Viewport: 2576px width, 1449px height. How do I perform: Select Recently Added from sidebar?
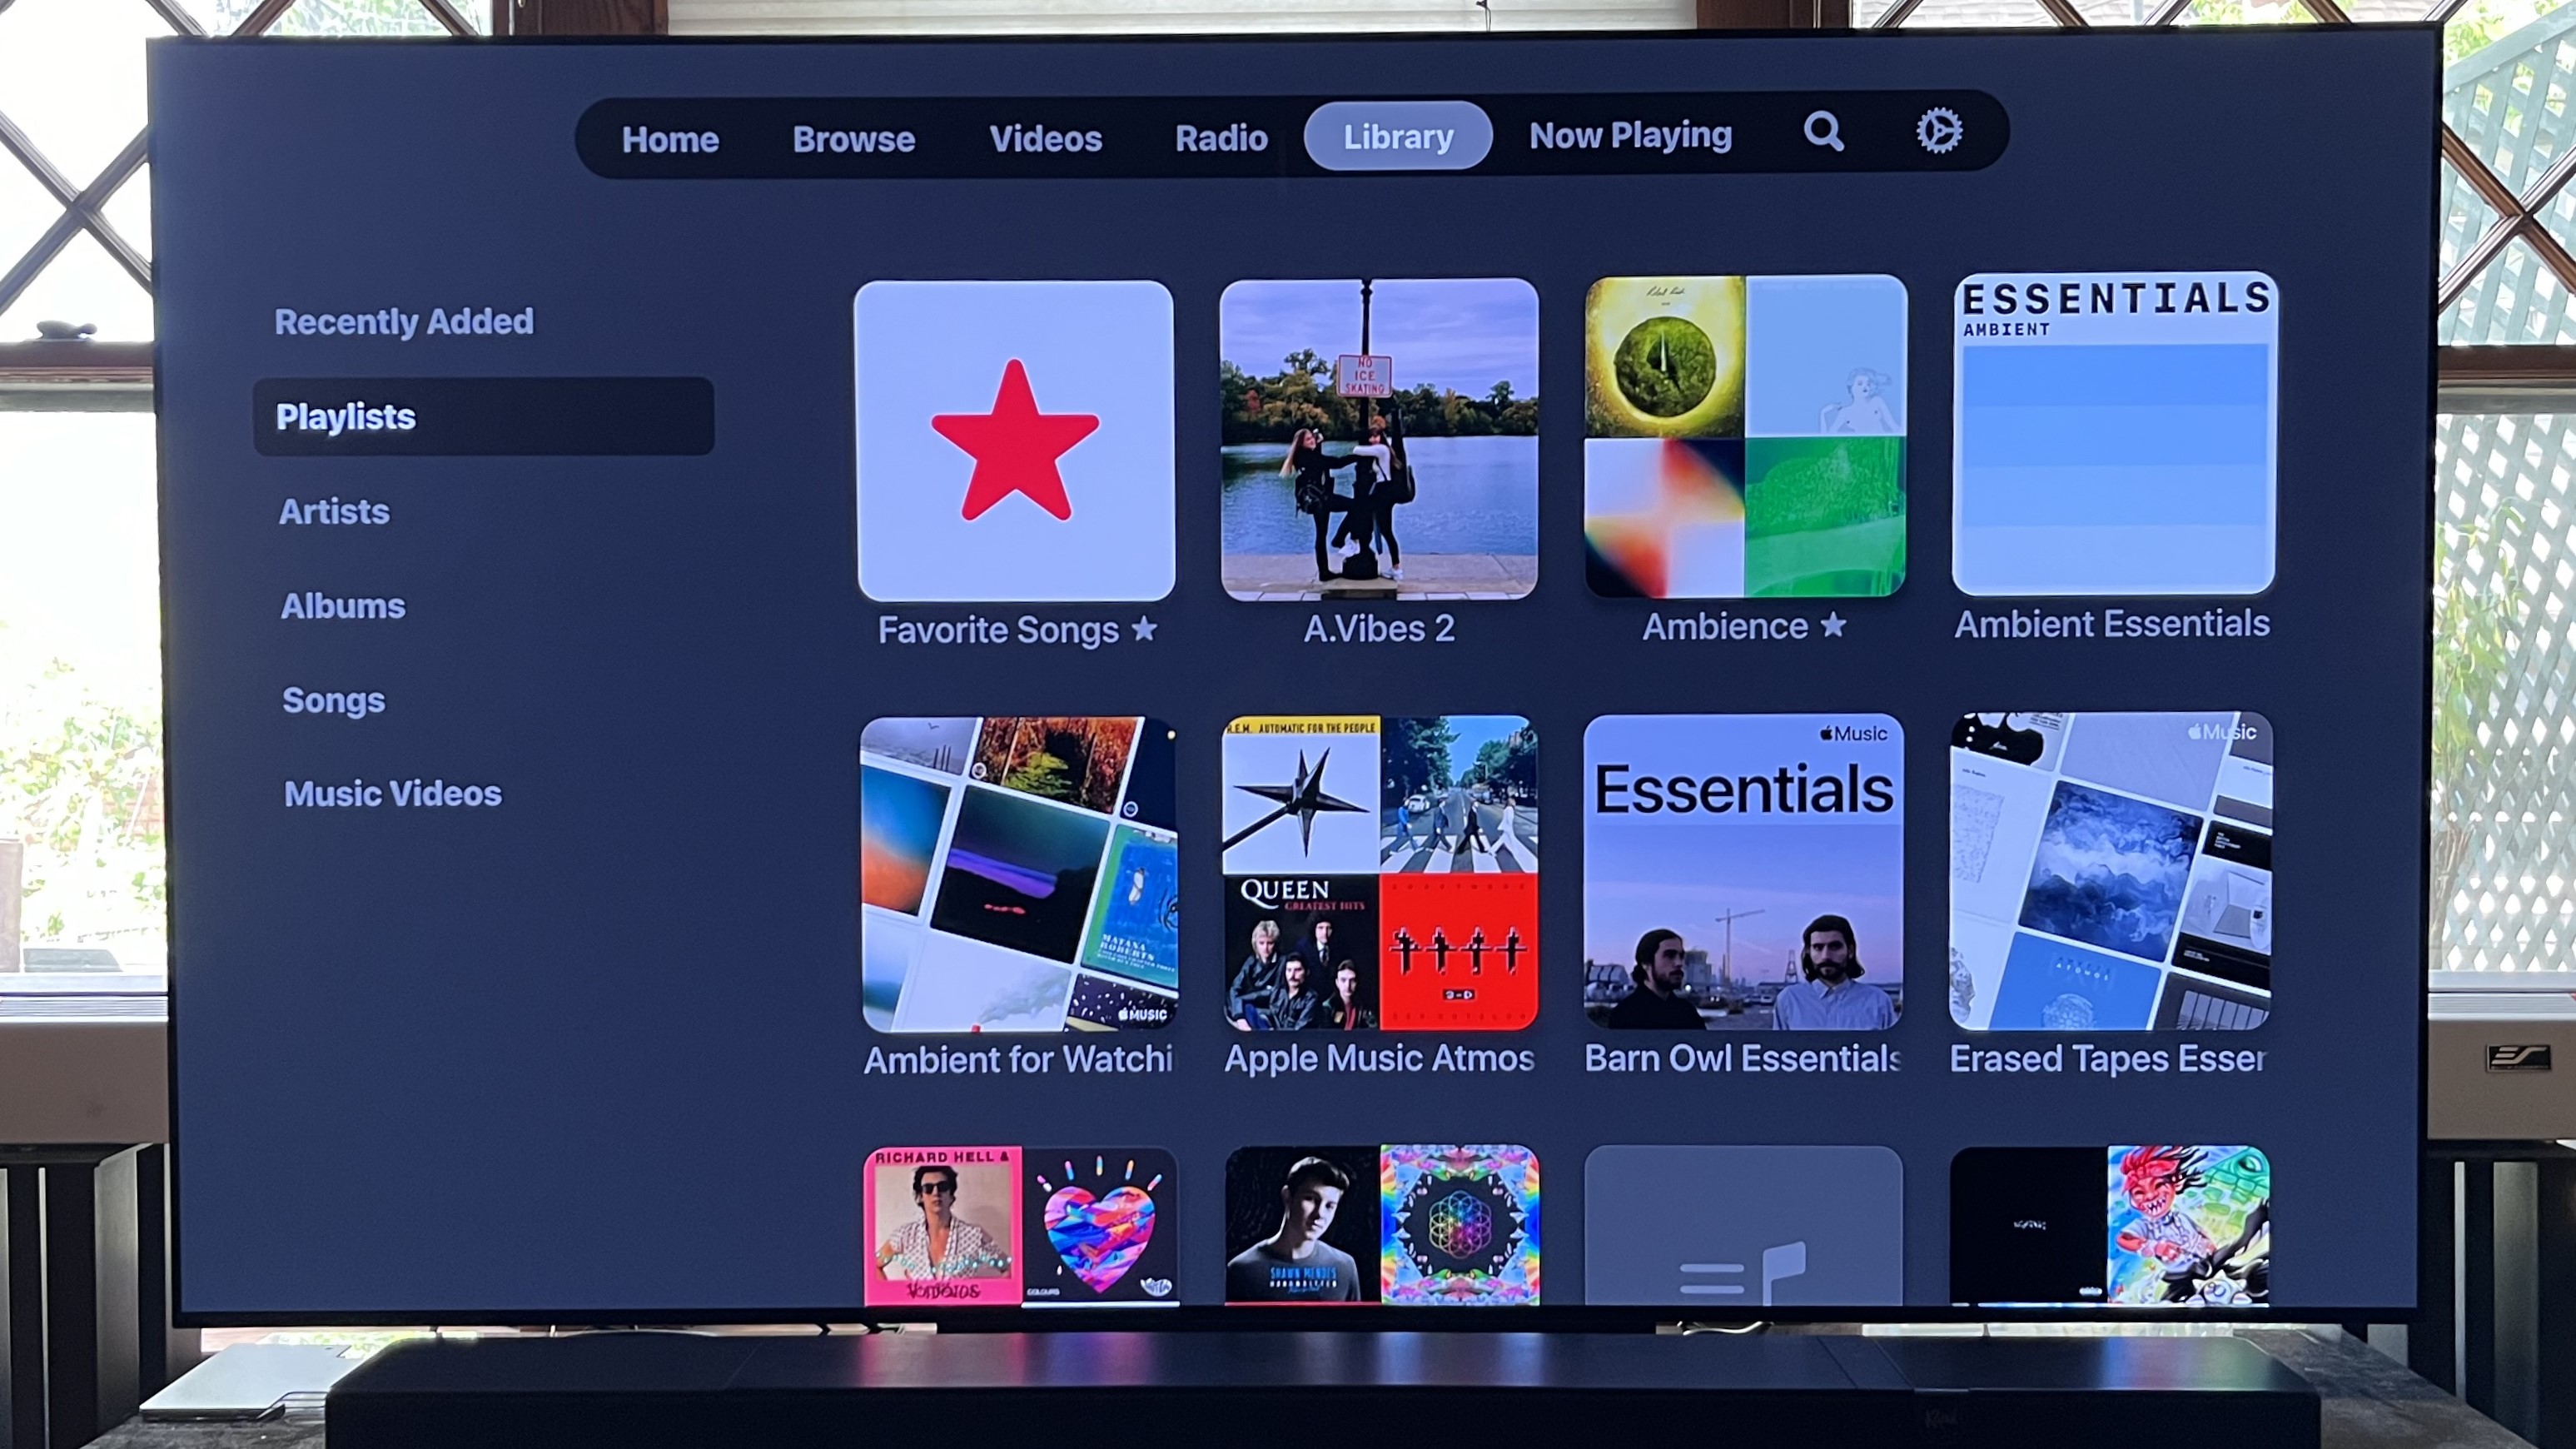(403, 321)
